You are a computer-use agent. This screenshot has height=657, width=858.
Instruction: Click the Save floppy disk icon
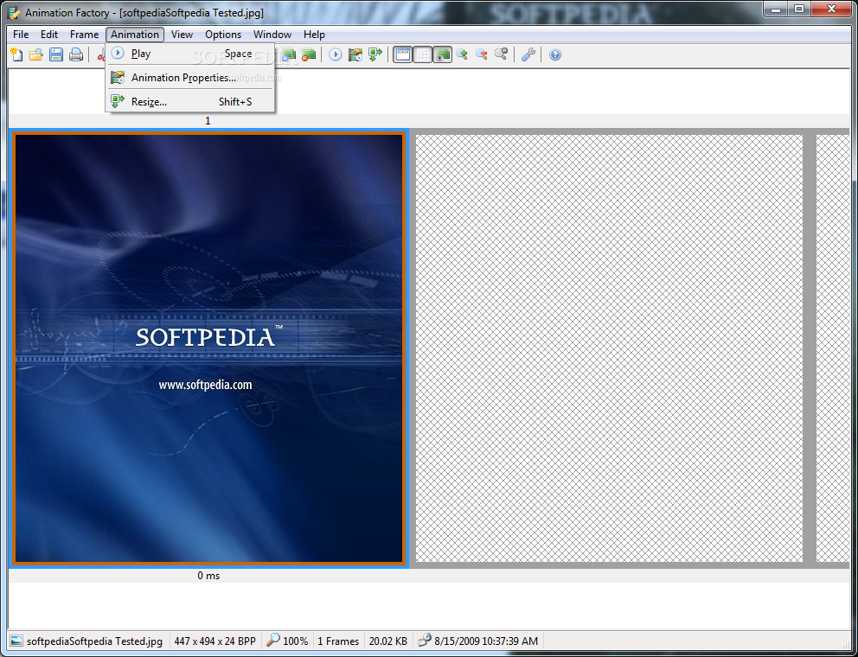(56, 54)
